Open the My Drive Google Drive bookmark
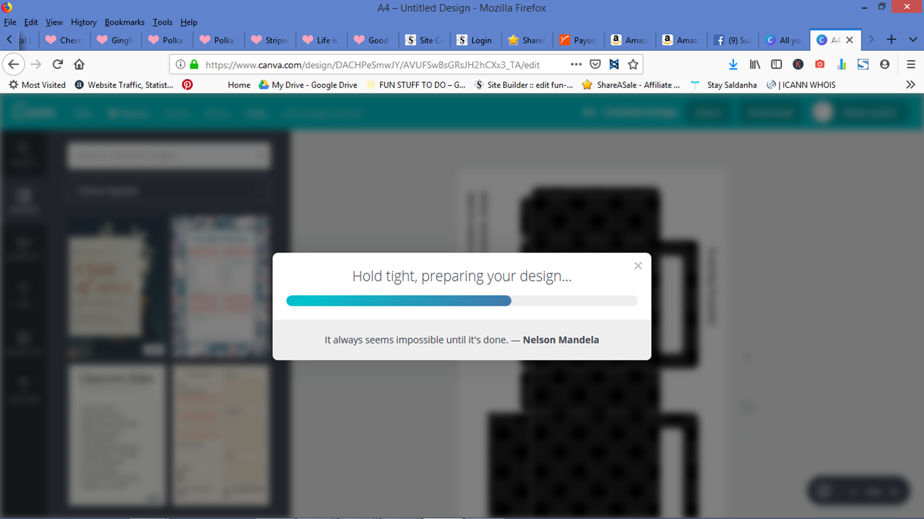Image resolution: width=924 pixels, height=519 pixels. (x=307, y=84)
